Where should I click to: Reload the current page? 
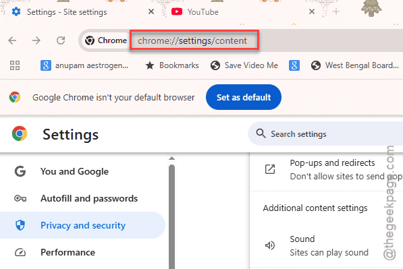(x=61, y=40)
